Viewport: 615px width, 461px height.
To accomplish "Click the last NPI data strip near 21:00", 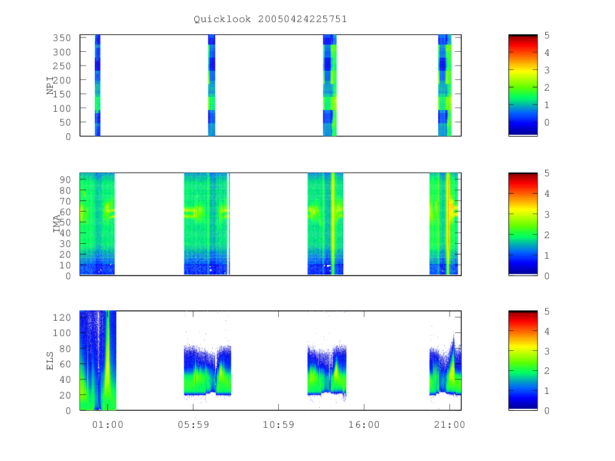I will pos(445,85).
